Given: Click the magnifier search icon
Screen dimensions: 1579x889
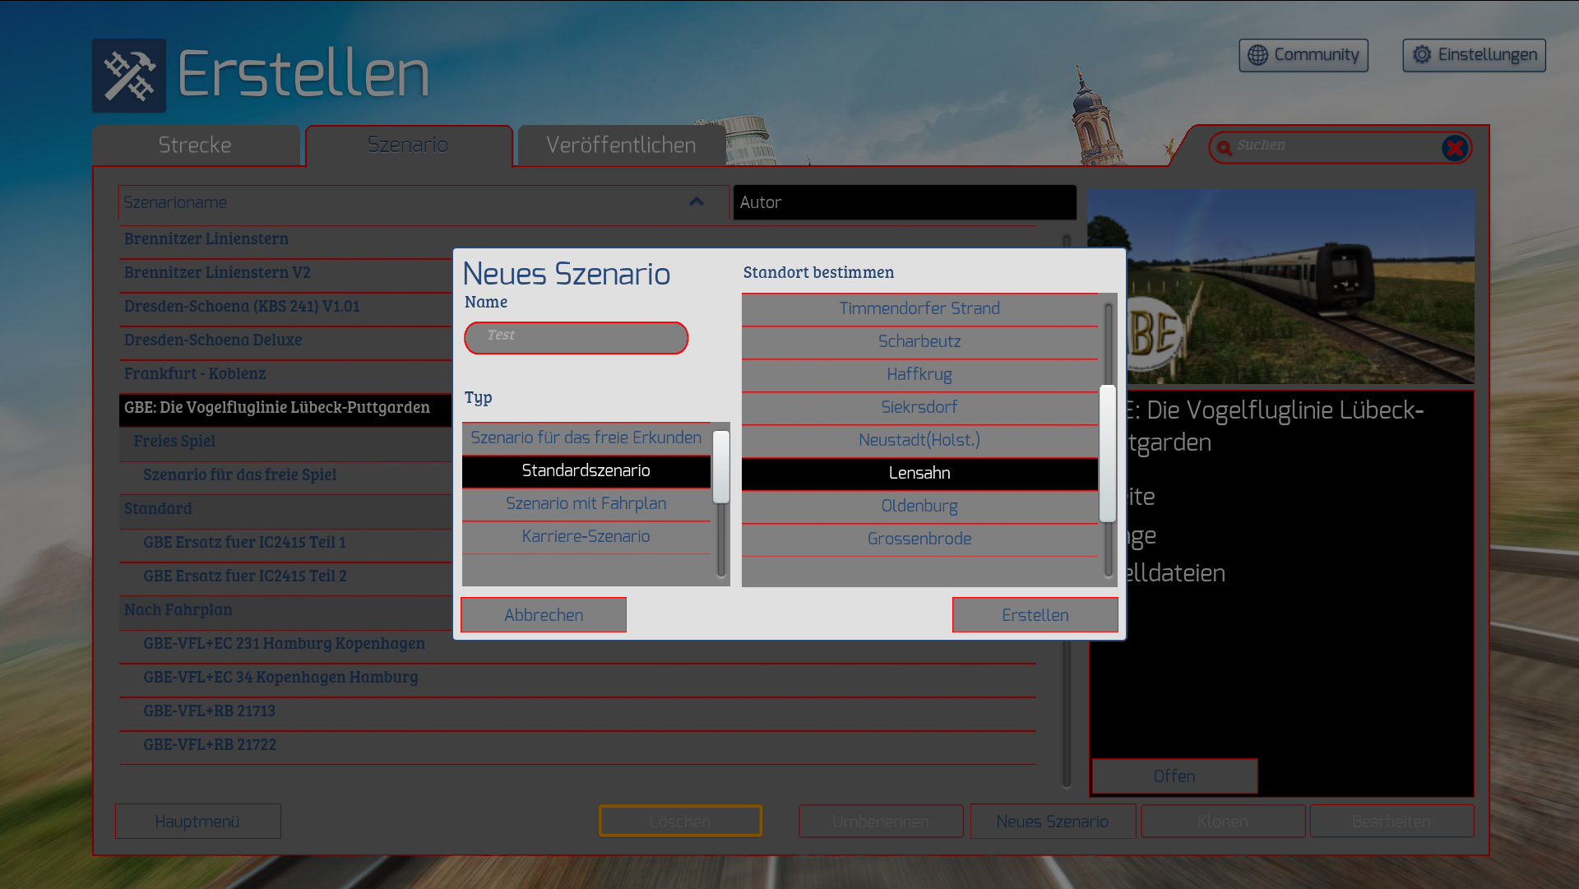Looking at the screenshot, I should pos(1224,148).
